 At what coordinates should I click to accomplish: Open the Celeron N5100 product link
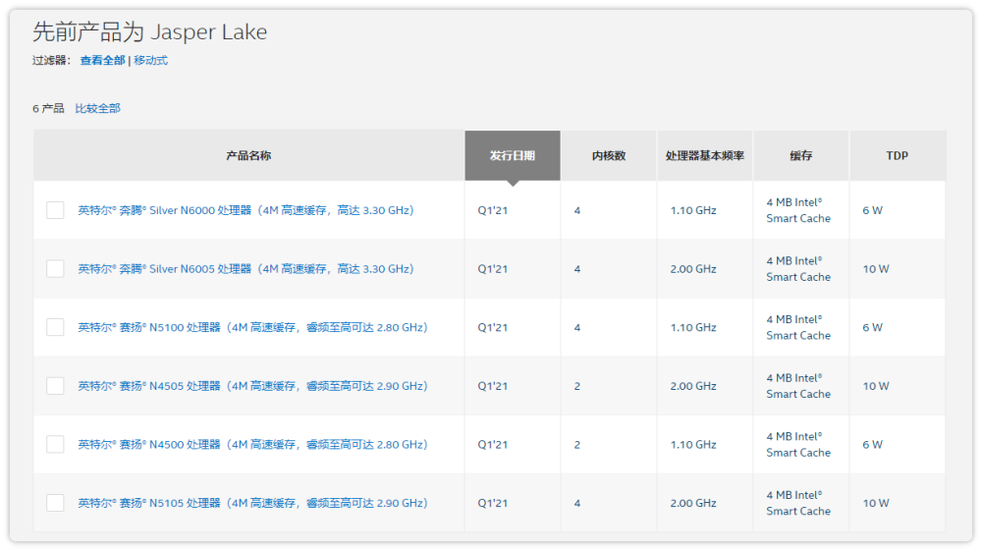point(252,327)
